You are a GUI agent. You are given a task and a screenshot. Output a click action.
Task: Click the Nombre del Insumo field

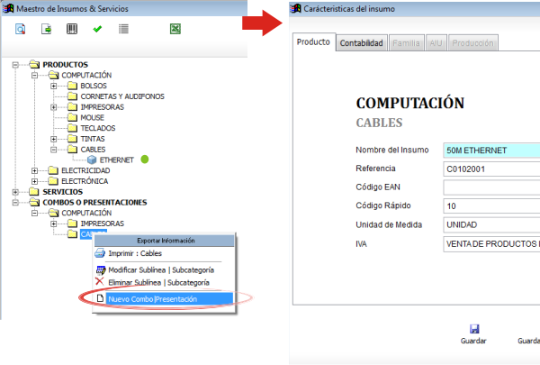click(491, 151)
